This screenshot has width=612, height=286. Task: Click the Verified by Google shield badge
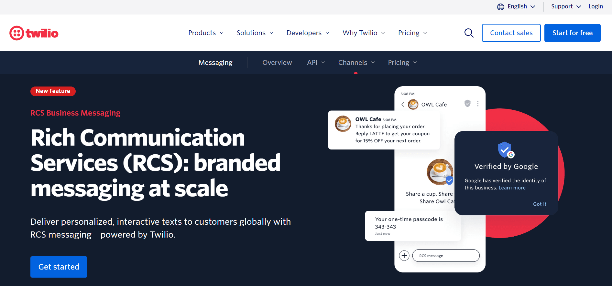click(x=506, y=150)
